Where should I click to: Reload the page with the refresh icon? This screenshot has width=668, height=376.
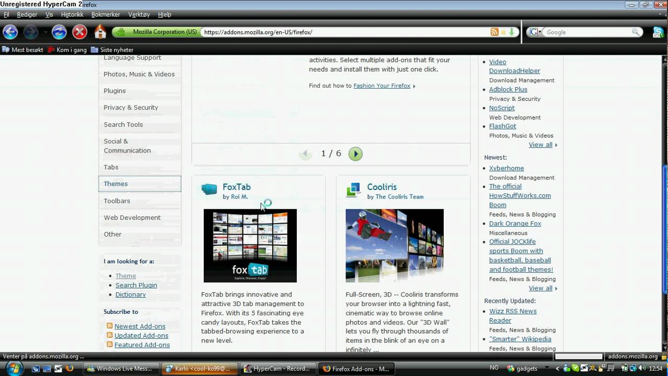coord(59,32)
